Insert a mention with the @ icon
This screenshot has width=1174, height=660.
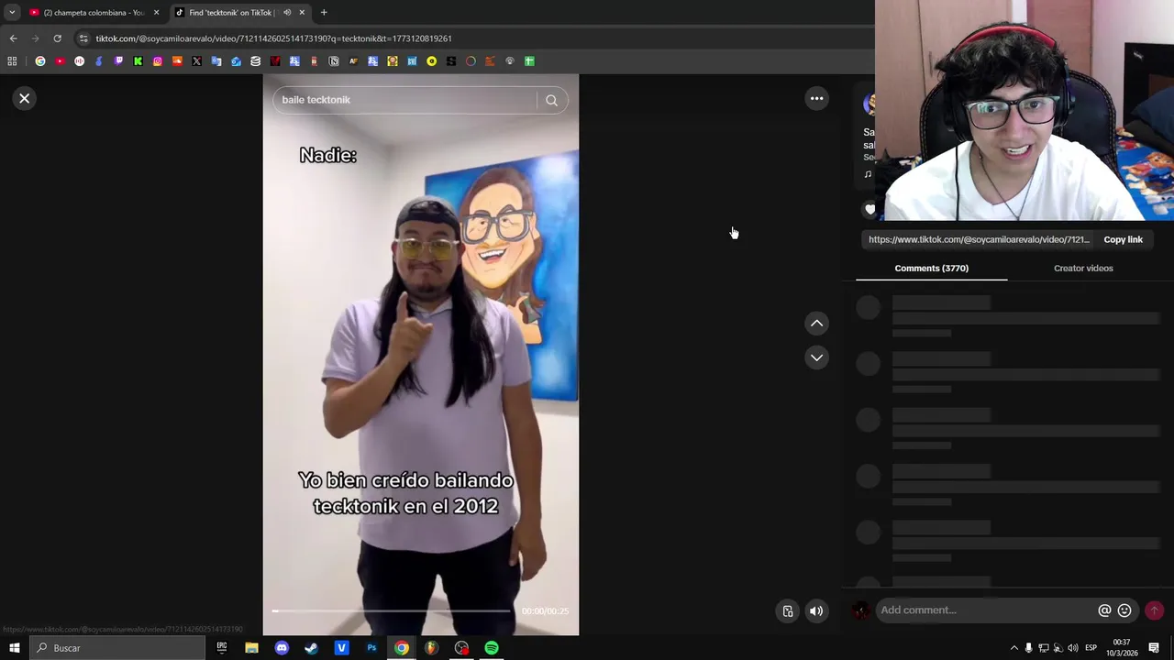click(1104, 610)
